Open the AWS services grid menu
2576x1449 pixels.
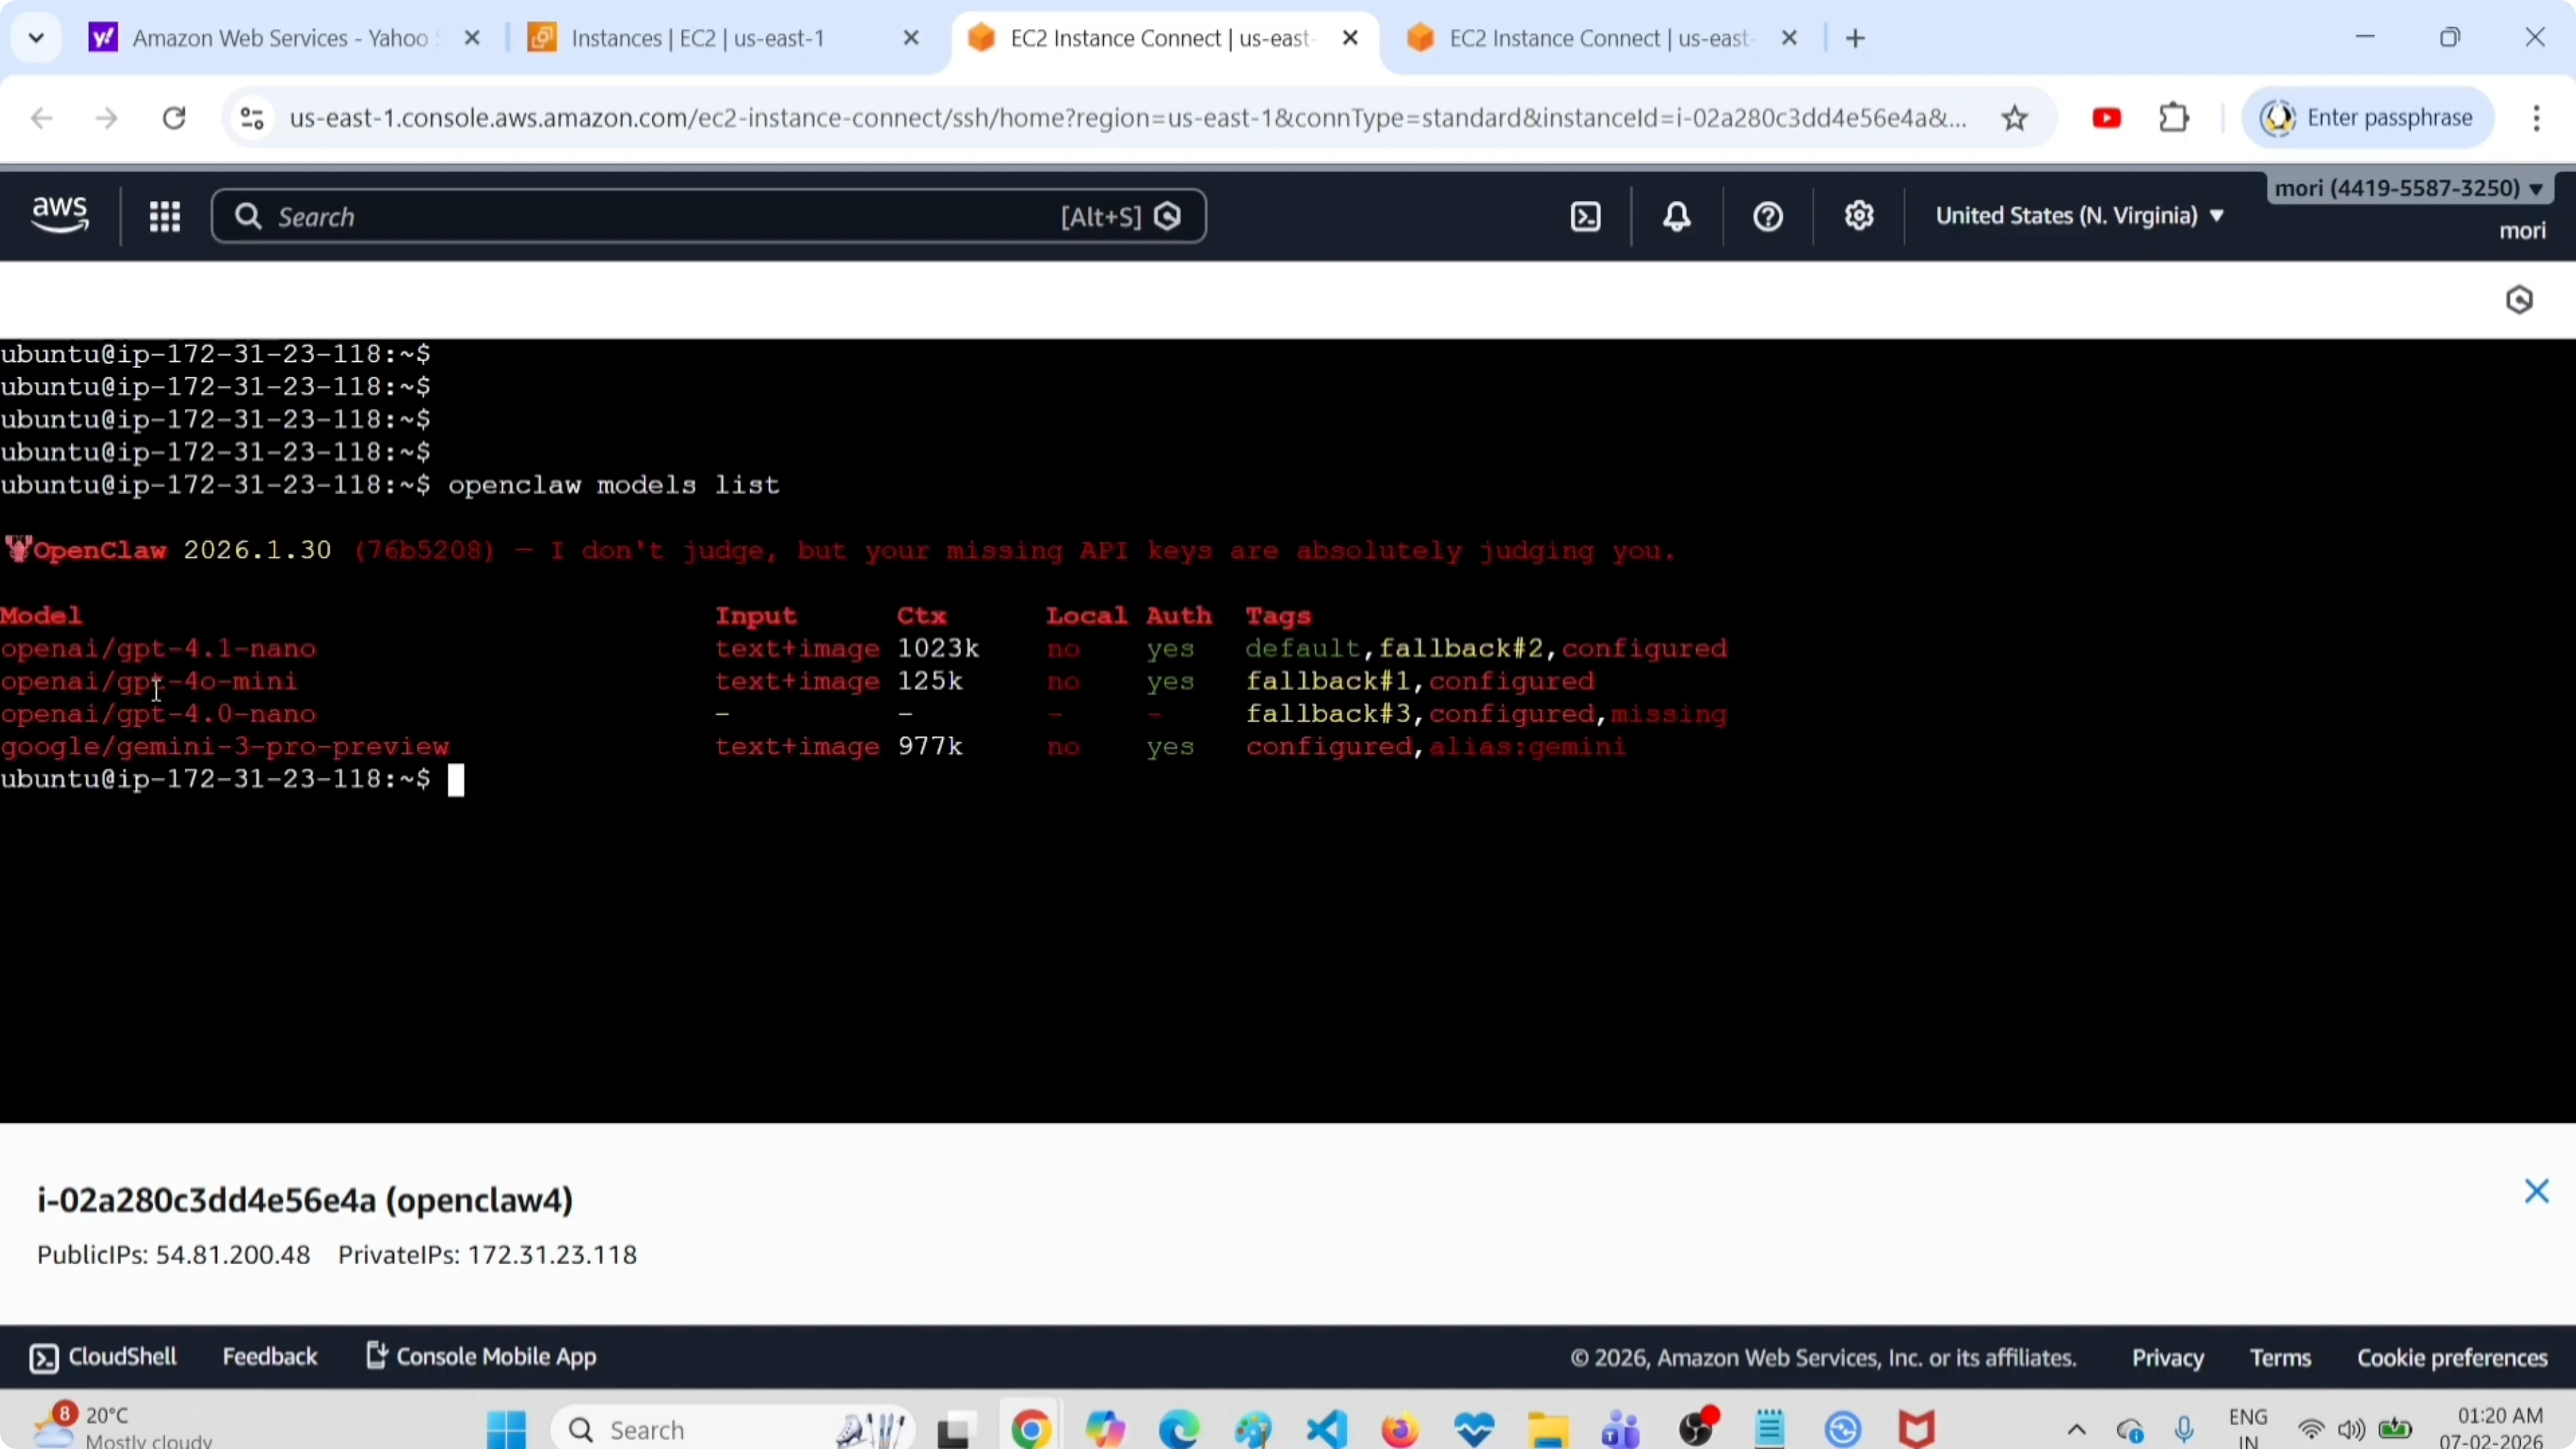165,216
